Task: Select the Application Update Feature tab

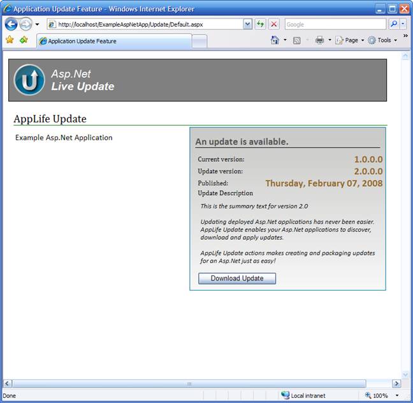Action: click(x=114, y=41)
